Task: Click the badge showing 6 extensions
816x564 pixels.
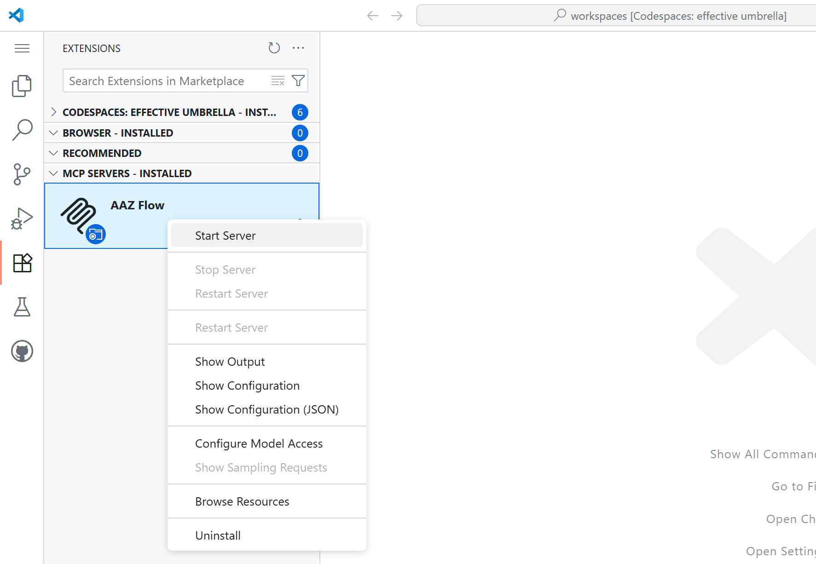Action: 300,112
